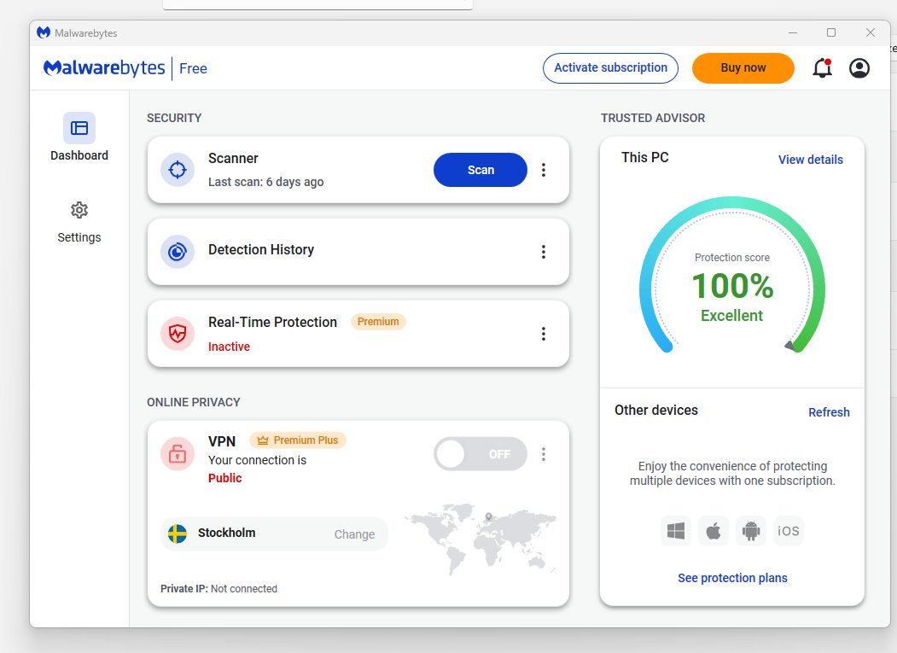The height and width of the screenshot is (653, 897).
Task: Click the Buy now button
Action: coord(743,68)
